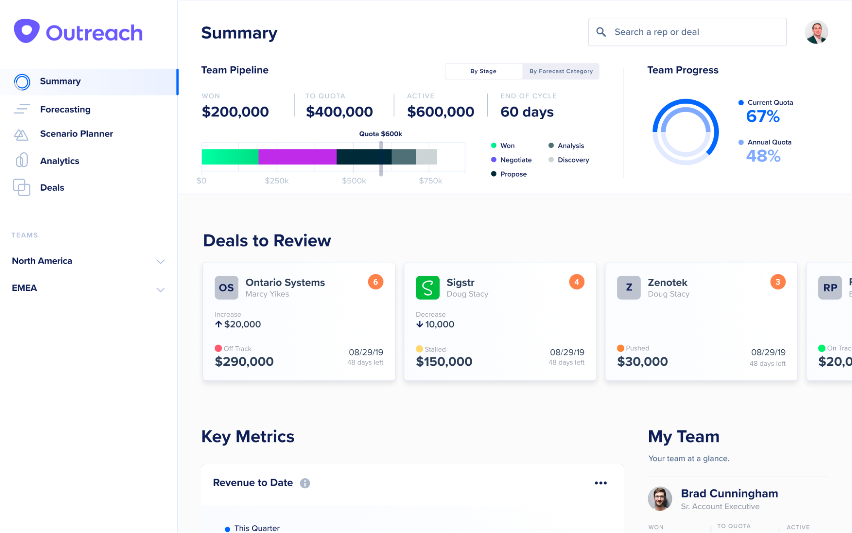
Task: Click the search magnifier icon
Action: click(601, 32)
